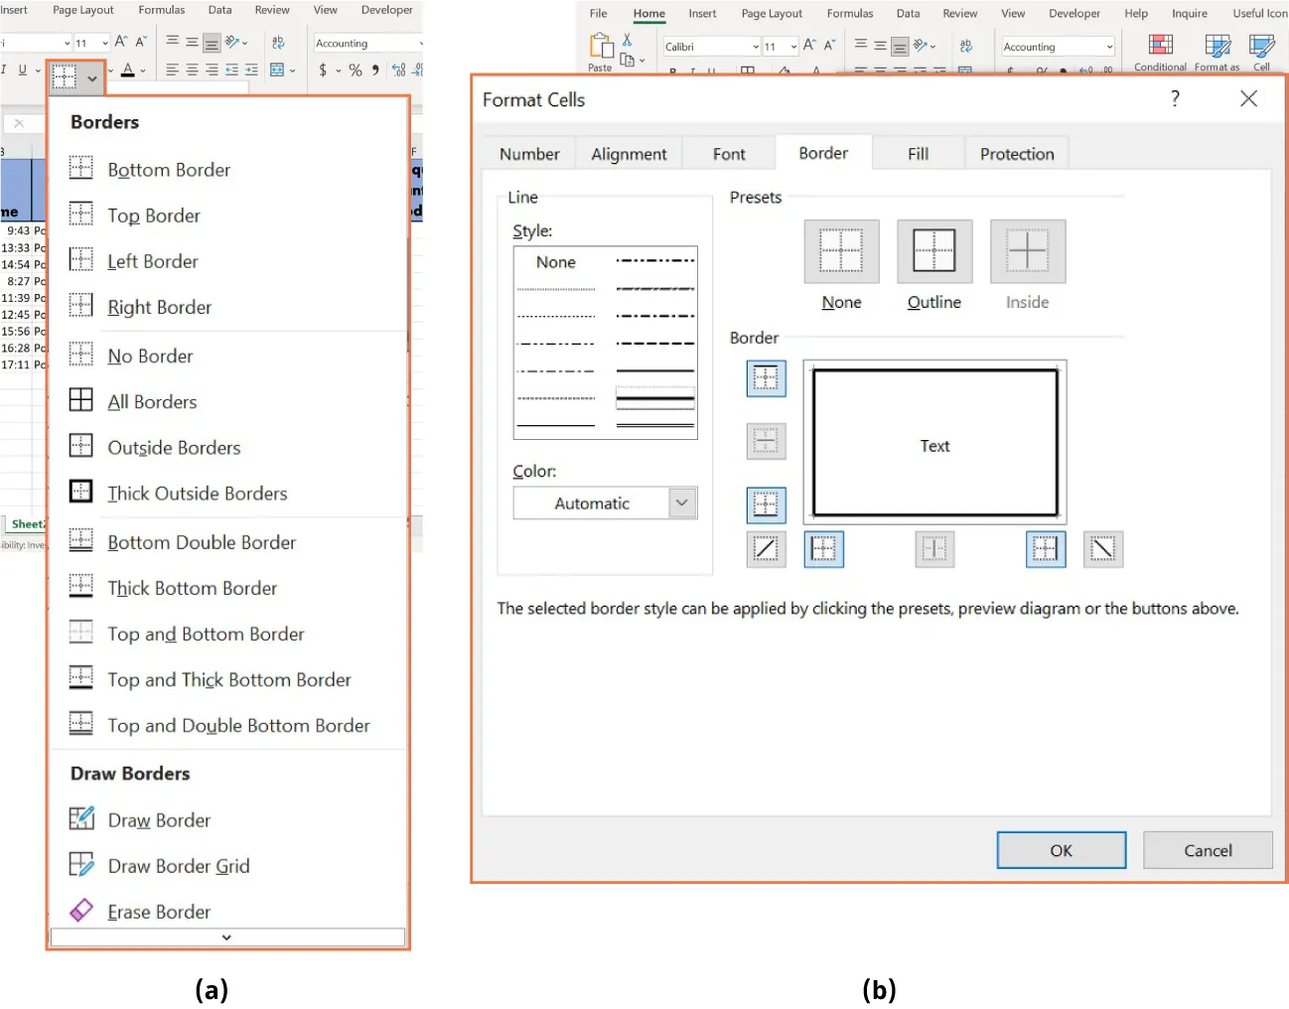Expand the Borders menu scroll chevron
The height and width of the screenshot is (1009, 1289).
click(226, 937)
